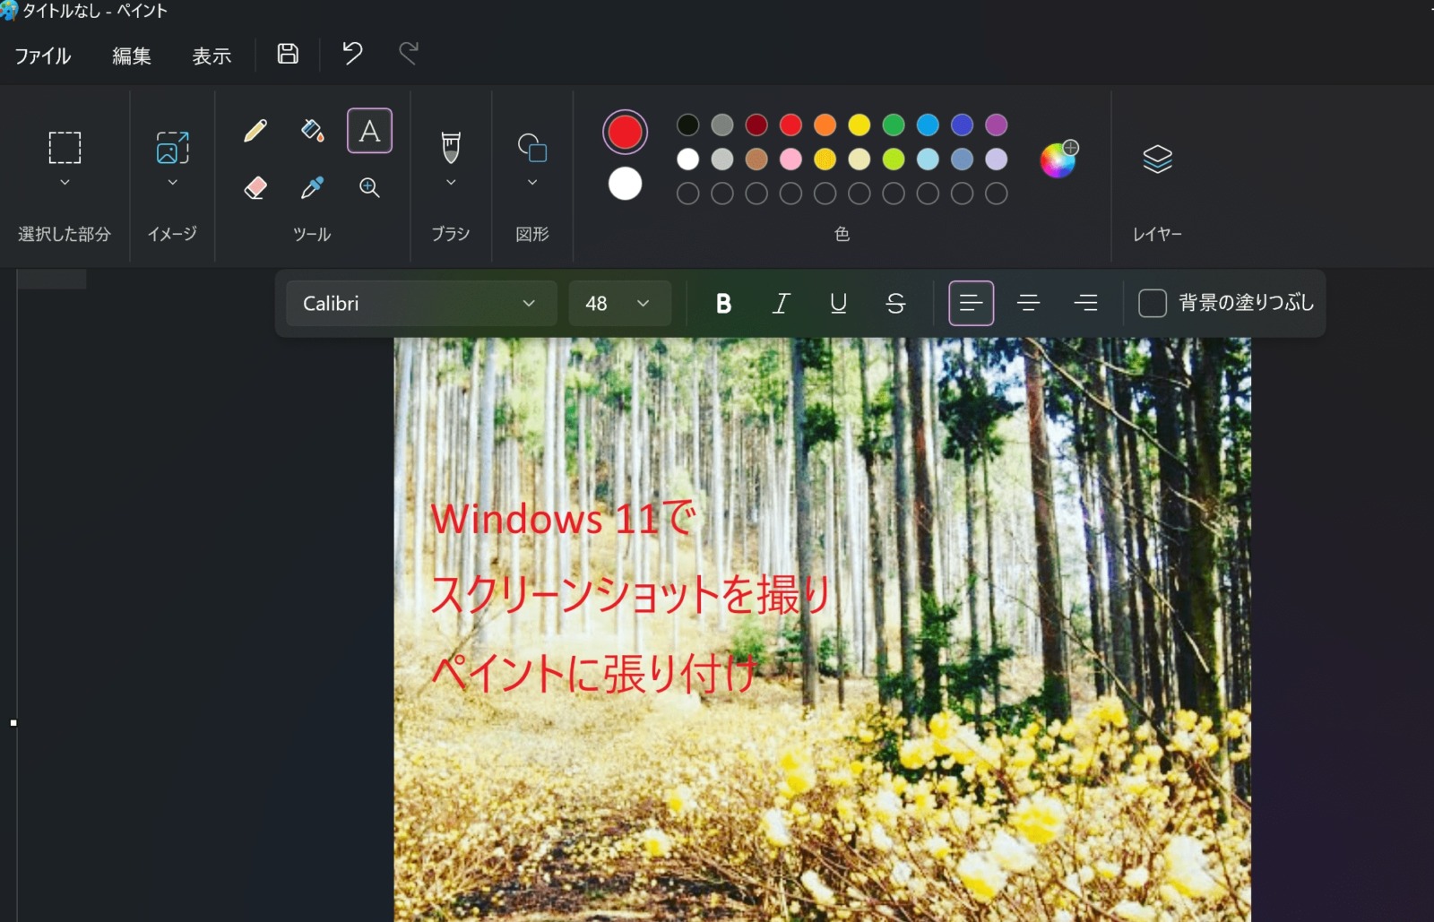Image resolution: width=1434 pixels, height=922 pixels.
Task: Align text to the left
Action: coord(972,303)
